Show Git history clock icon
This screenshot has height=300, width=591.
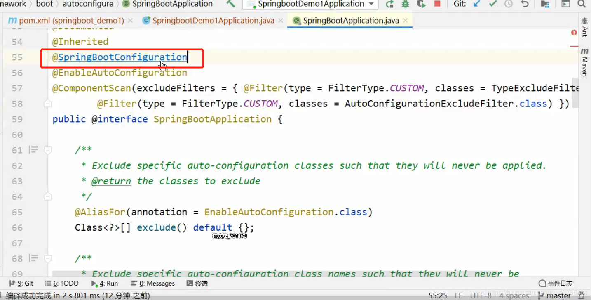(509, 4)
